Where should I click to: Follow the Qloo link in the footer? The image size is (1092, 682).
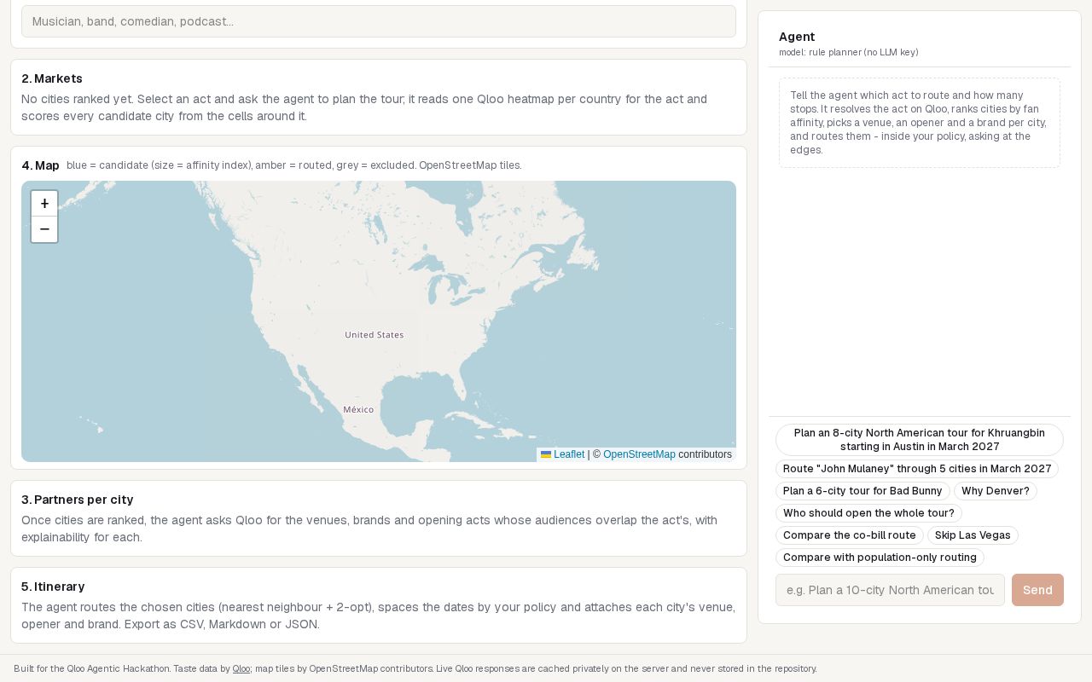pos(241,668)
